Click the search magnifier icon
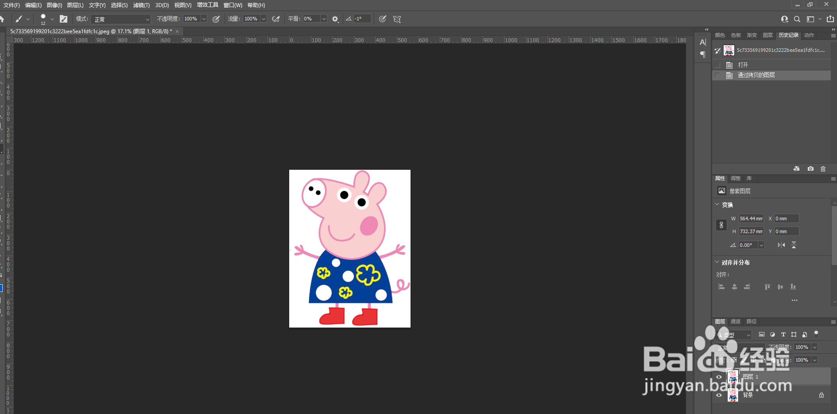This screenshot has height=414, width=837. tap(797, 19)
